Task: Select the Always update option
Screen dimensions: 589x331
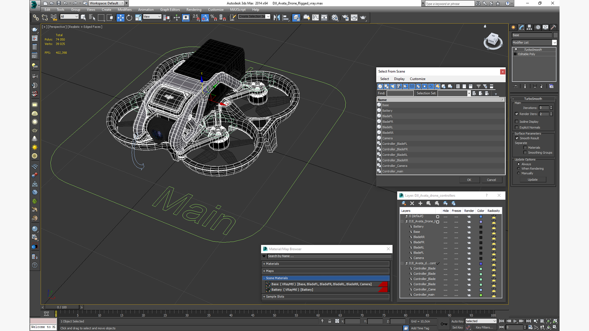Action: [518, 164]
